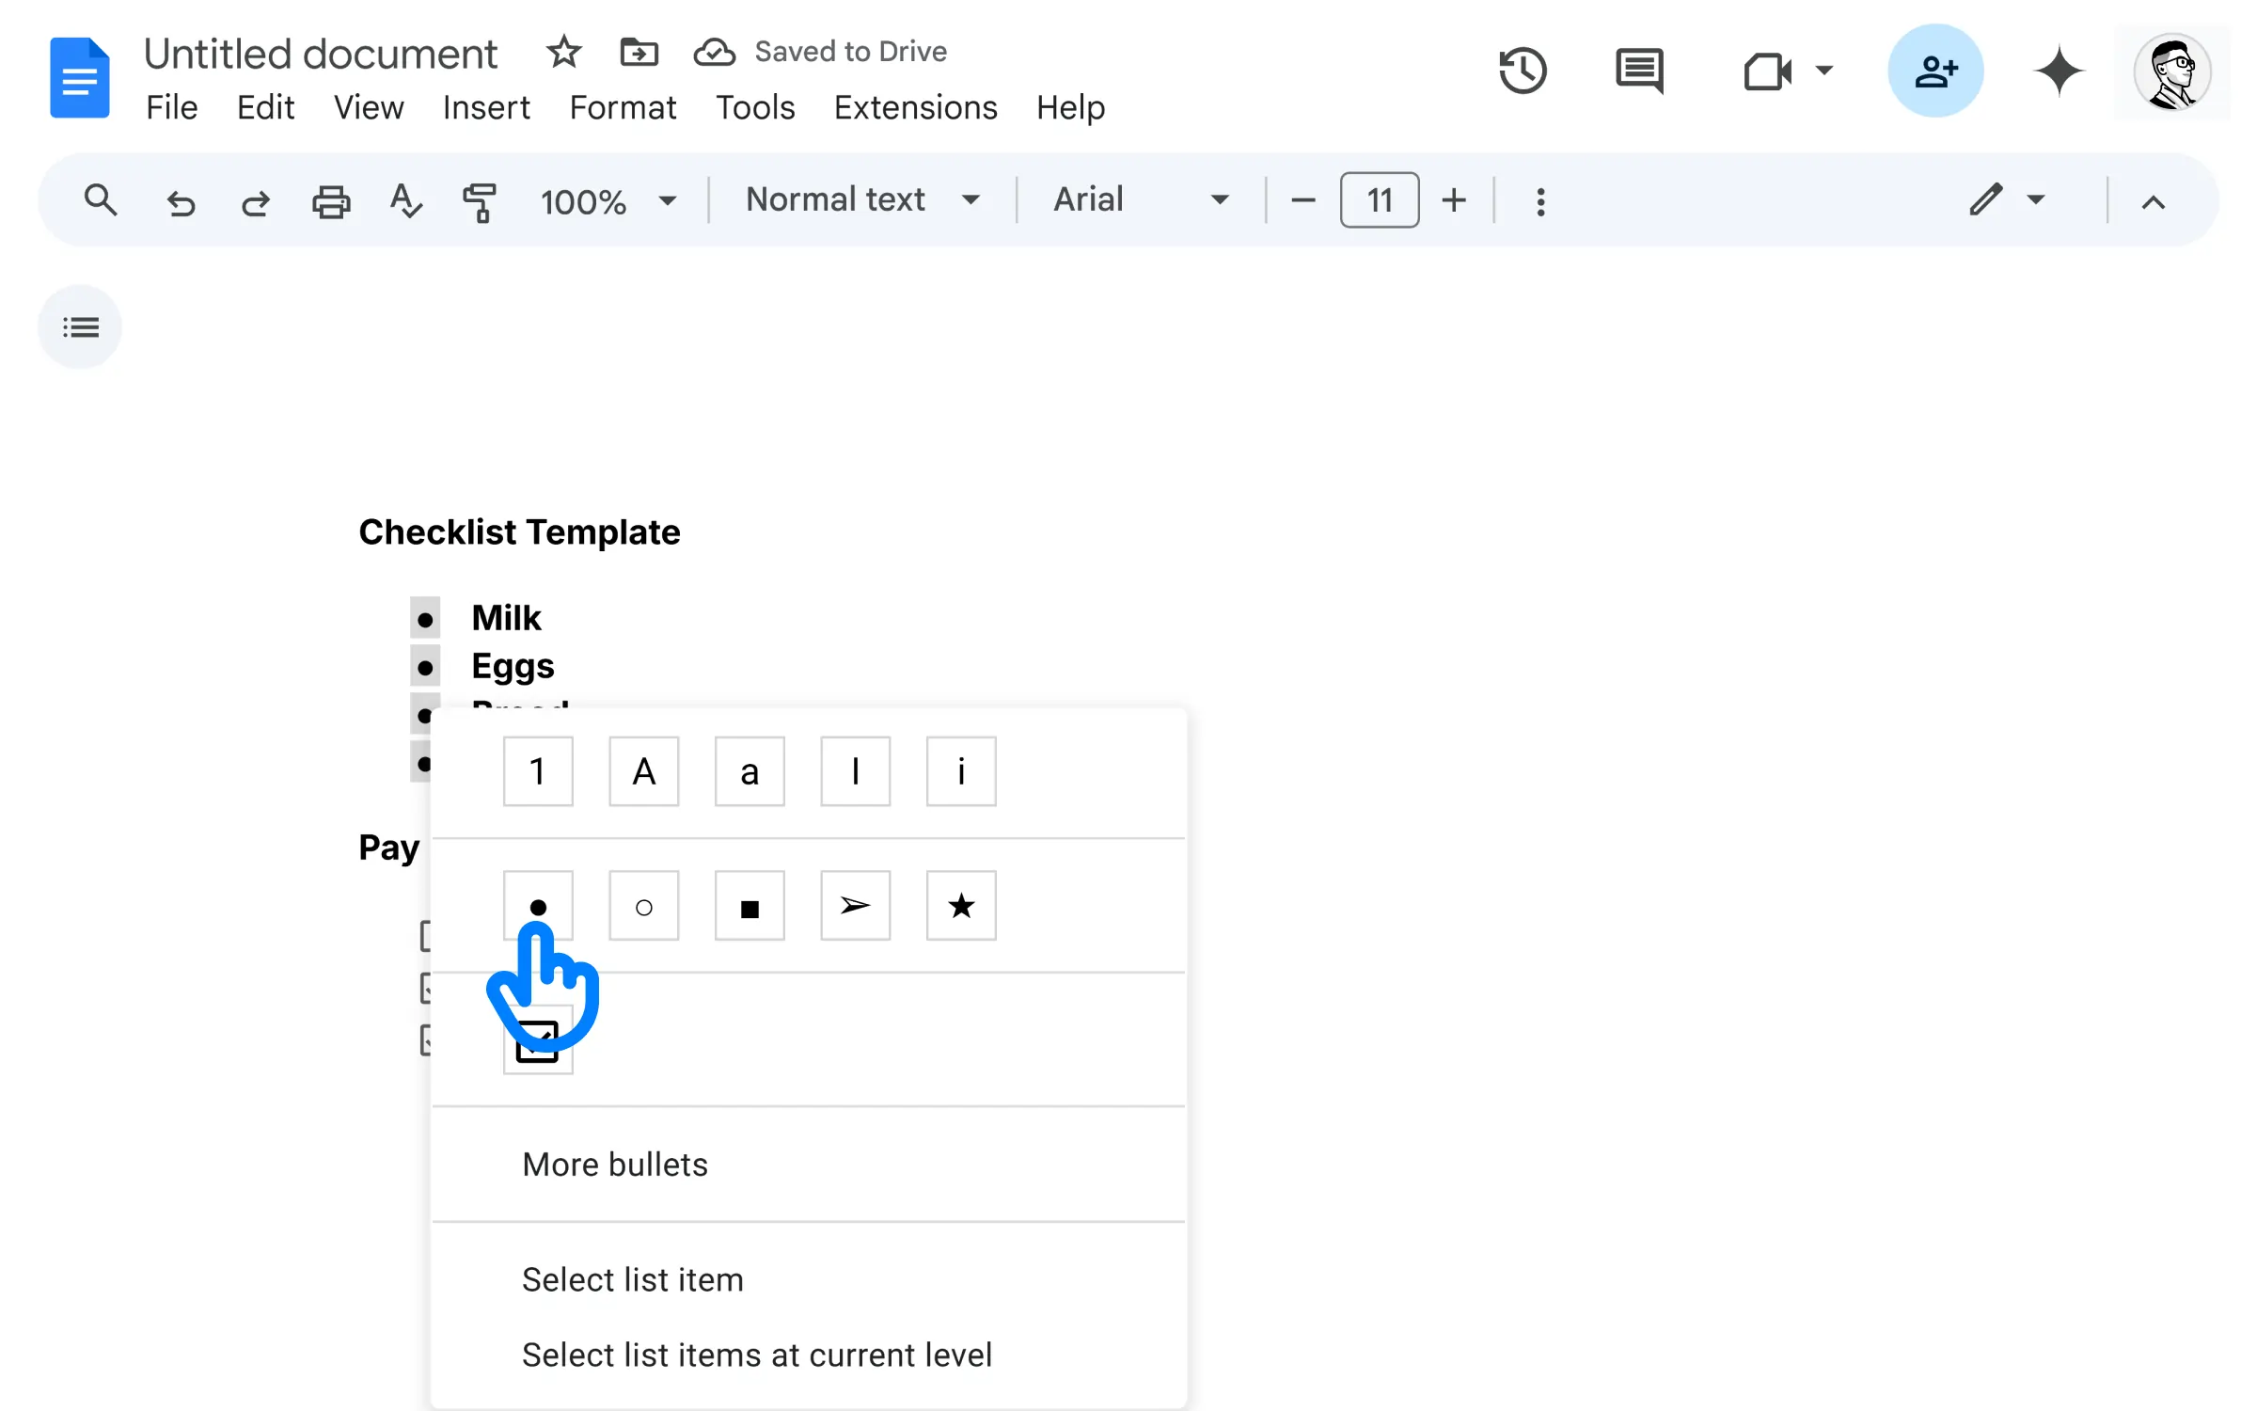
Task: Collapse the menus with the chevron
Action: click(2154, 201)
